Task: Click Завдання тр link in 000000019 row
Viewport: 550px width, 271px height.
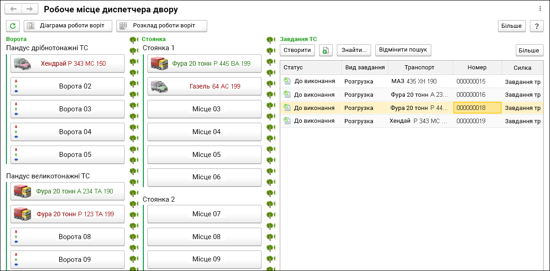Action: [523, 121]
